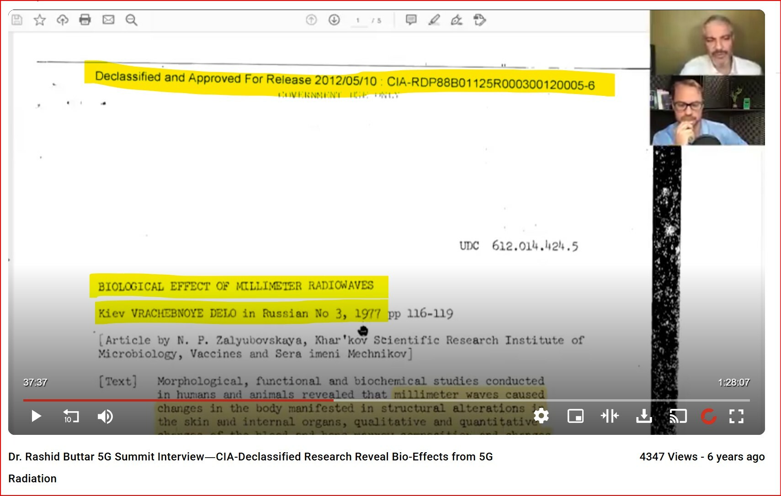Open video settings gear
The width and height of the screenshot is (781, 496).
[x=541, y=416]
